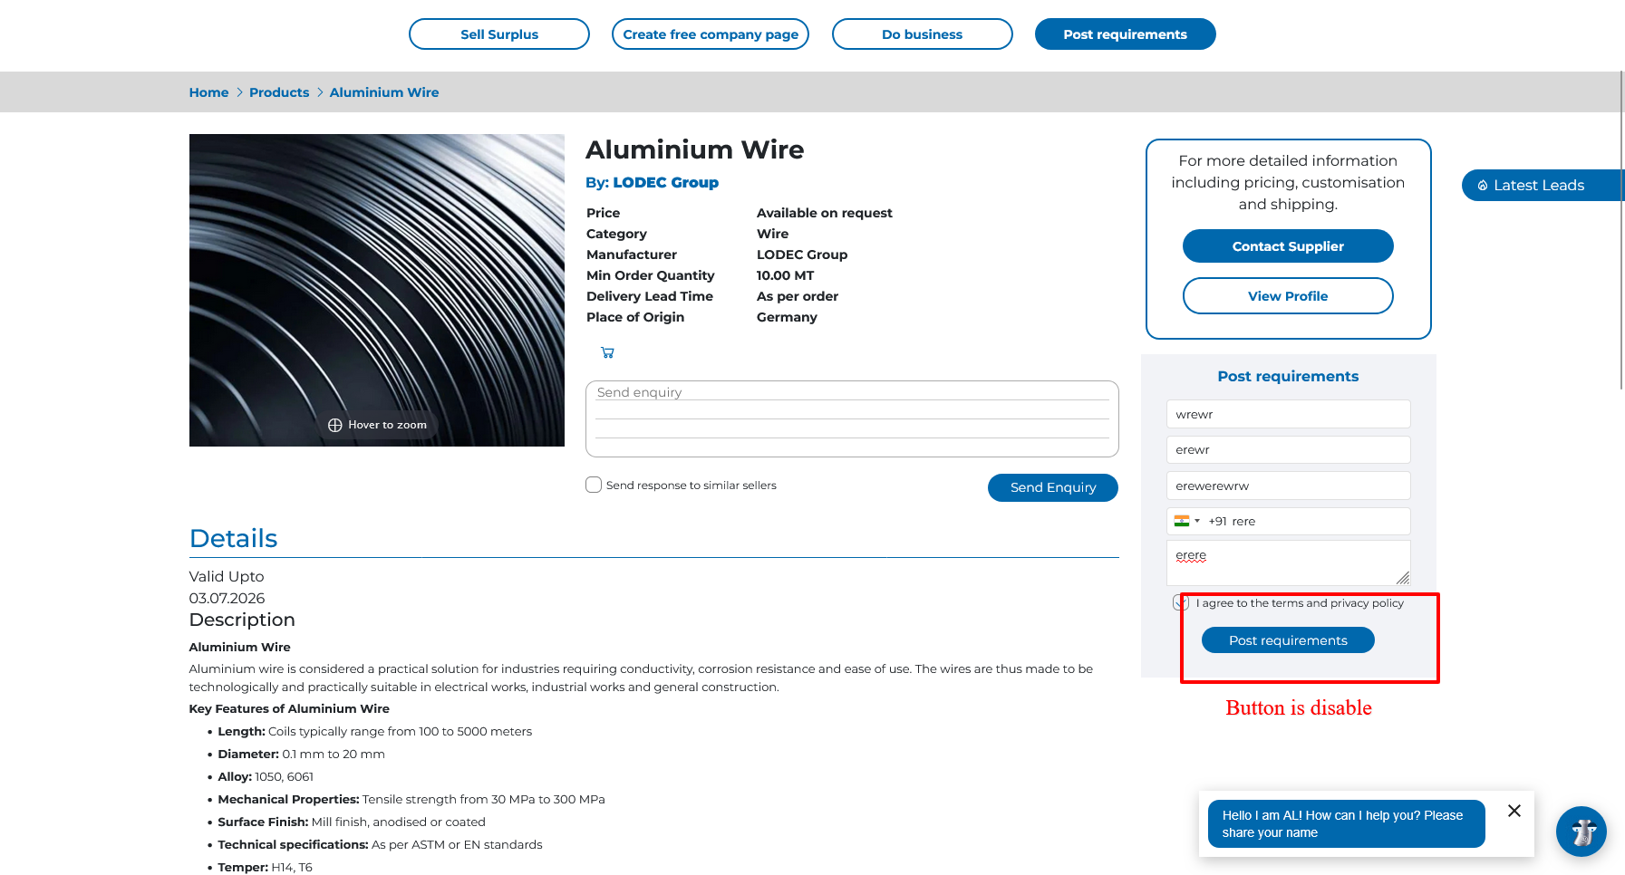Tick Send response to similar sellers
The image size is (1625, 875).
tap(594, 485)
